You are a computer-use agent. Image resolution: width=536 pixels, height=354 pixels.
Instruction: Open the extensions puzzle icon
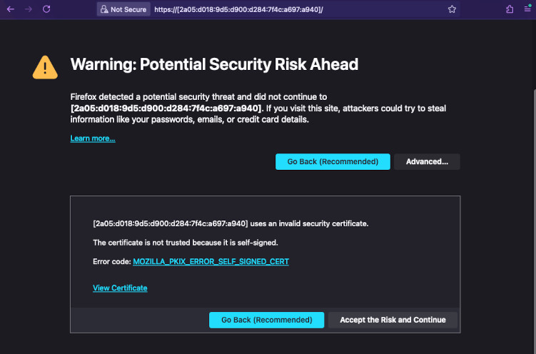510,9
